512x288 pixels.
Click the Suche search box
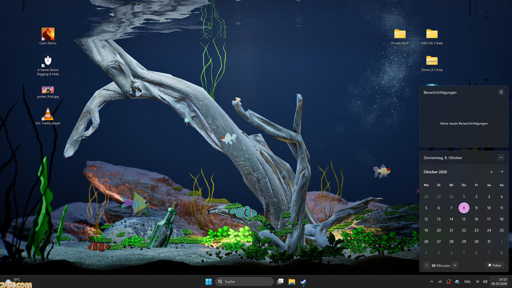tap(244, 282)
